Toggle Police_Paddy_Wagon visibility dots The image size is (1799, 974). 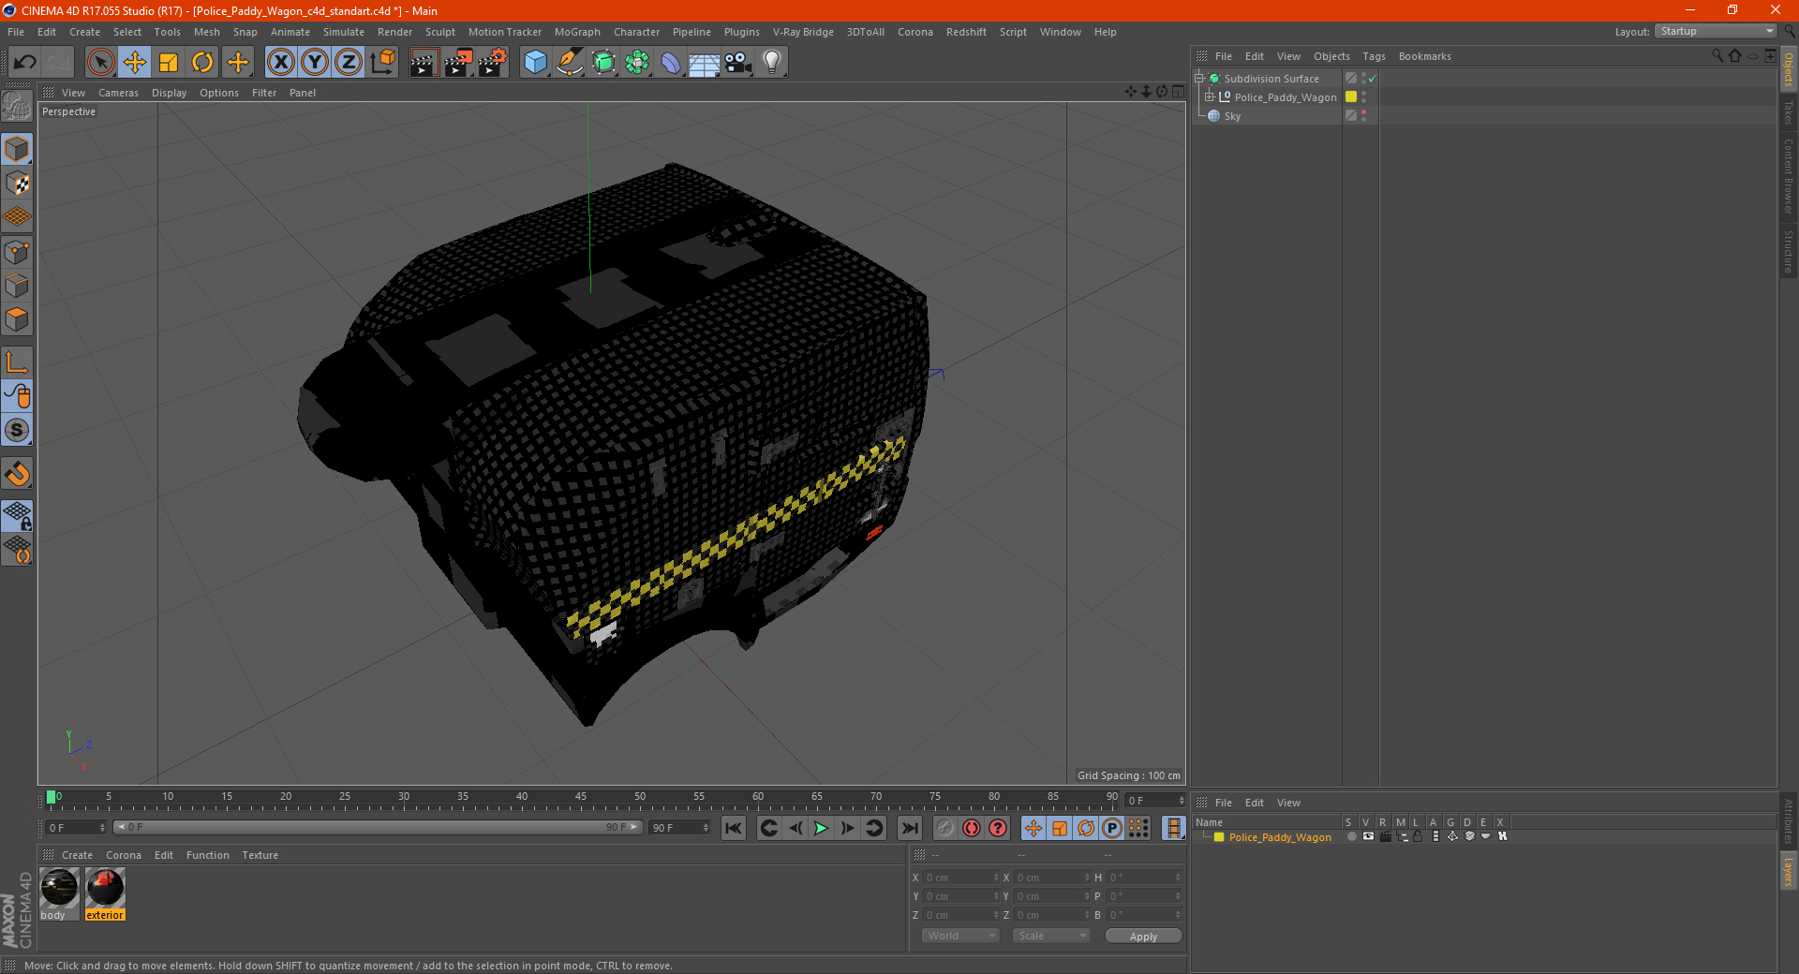1364,97
